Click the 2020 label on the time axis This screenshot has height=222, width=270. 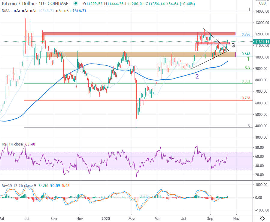coord(106,219)
